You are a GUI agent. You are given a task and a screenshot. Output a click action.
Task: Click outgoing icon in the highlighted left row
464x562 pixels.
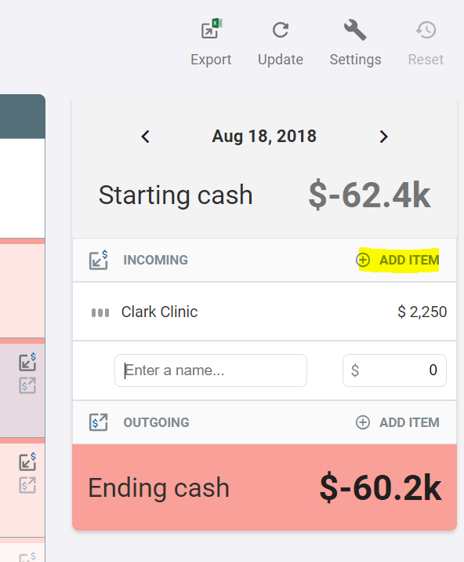pyautogui.click(x=27, y=385)
